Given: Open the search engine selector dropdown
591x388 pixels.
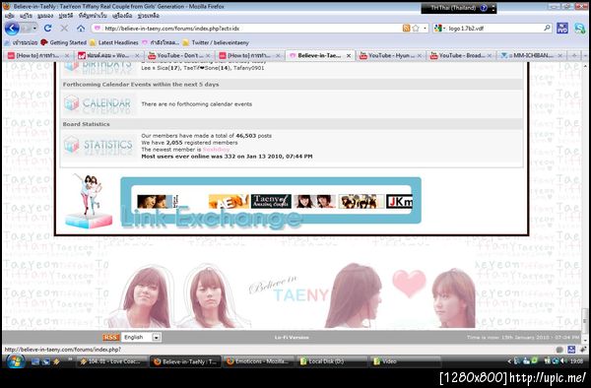Looking at the screenshot, I should tap(440, 29).
